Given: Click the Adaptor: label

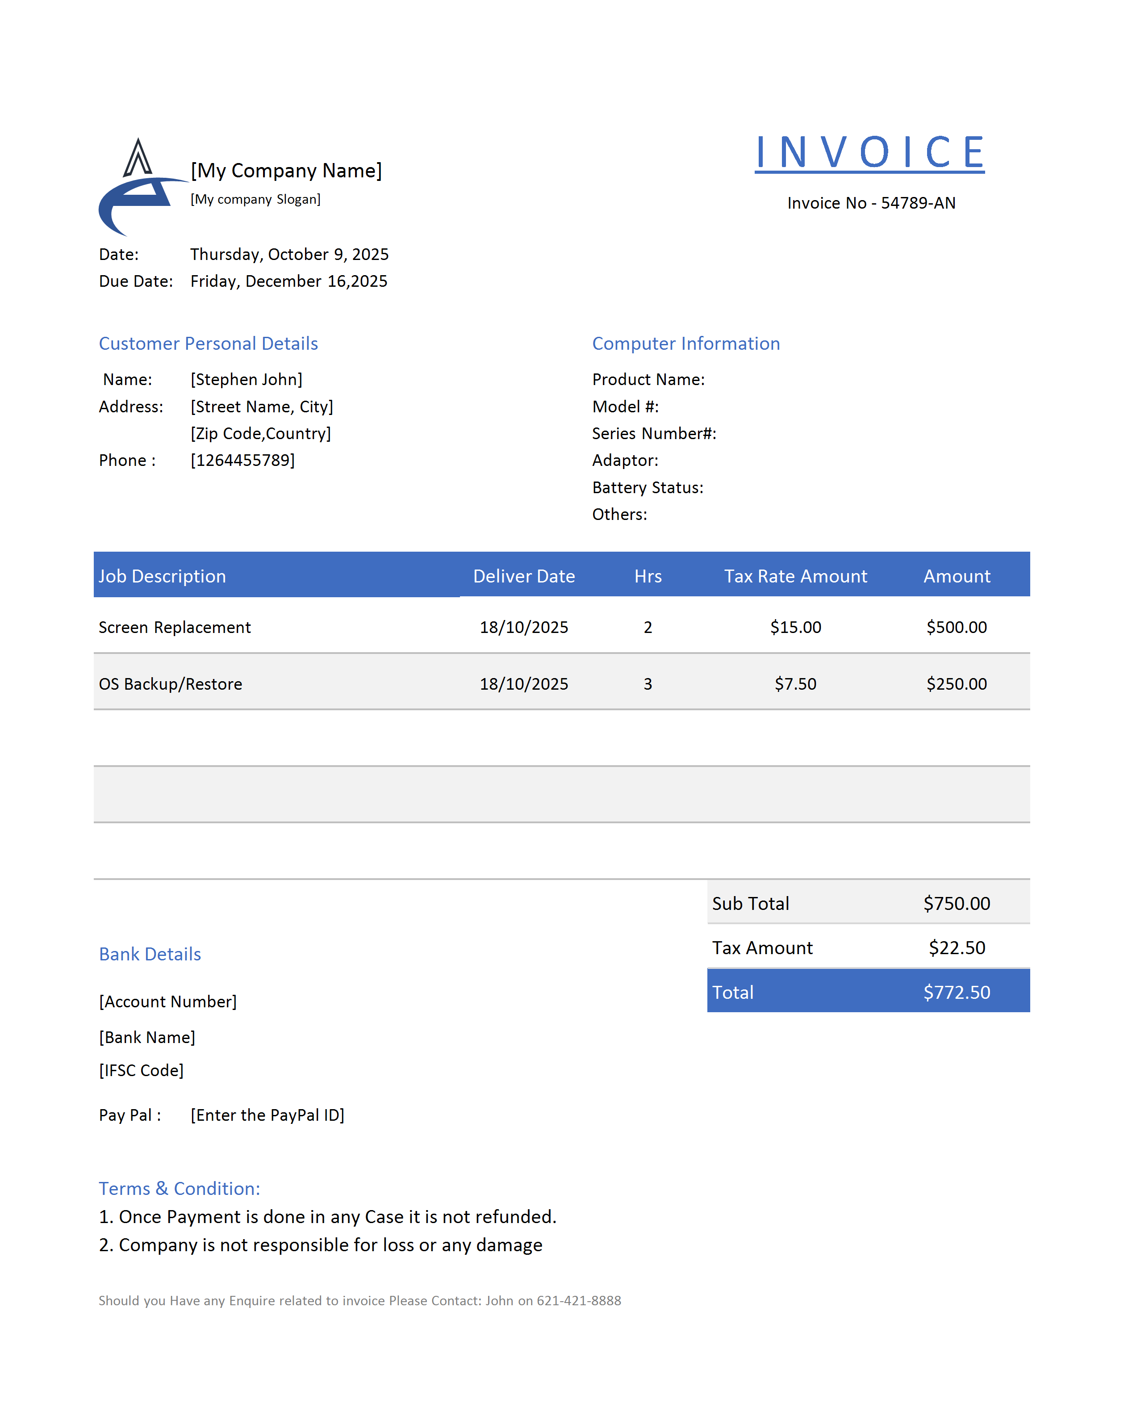Looking at the screenshot, I should click(625, 461).
